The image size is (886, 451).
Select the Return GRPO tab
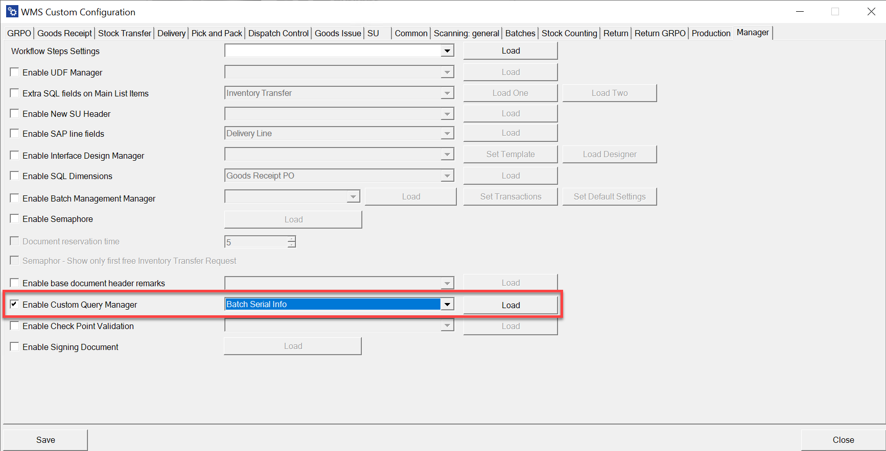tap(660, 33)
